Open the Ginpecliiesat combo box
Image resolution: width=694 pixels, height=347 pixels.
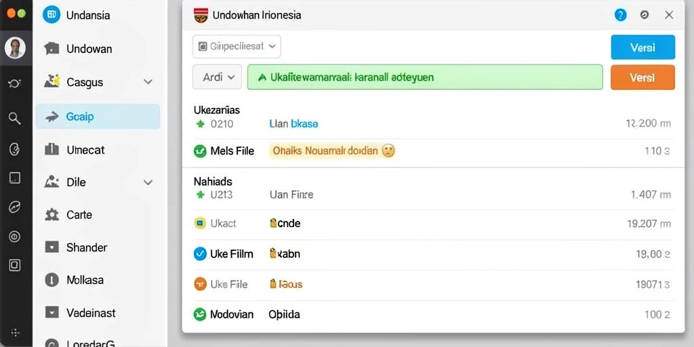click(237, 47)
